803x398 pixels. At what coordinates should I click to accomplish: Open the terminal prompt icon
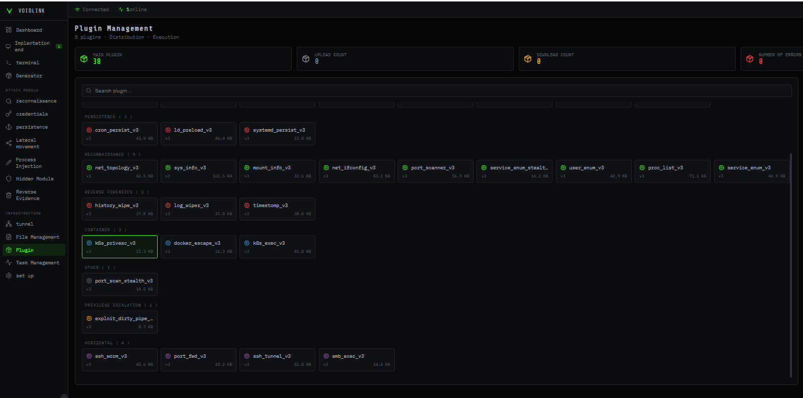[9, 63]
